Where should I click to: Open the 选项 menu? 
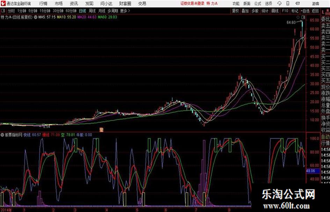[269, 3]
